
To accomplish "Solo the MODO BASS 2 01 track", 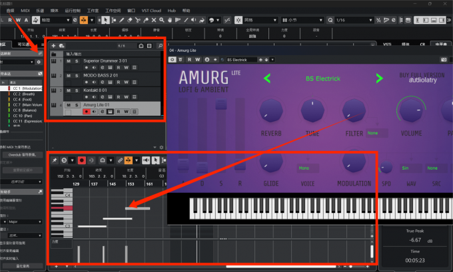I will coord(77,76).
